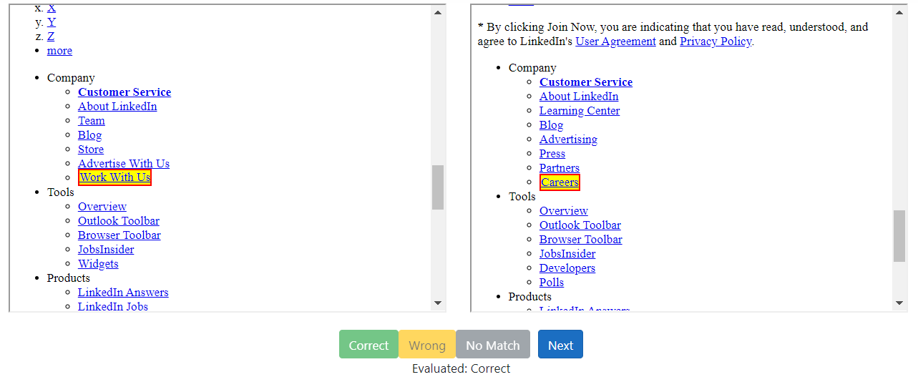Open Browser Toolbar in the right panel
This screenshot has width=918, height=377.
[x=581, y=240]
